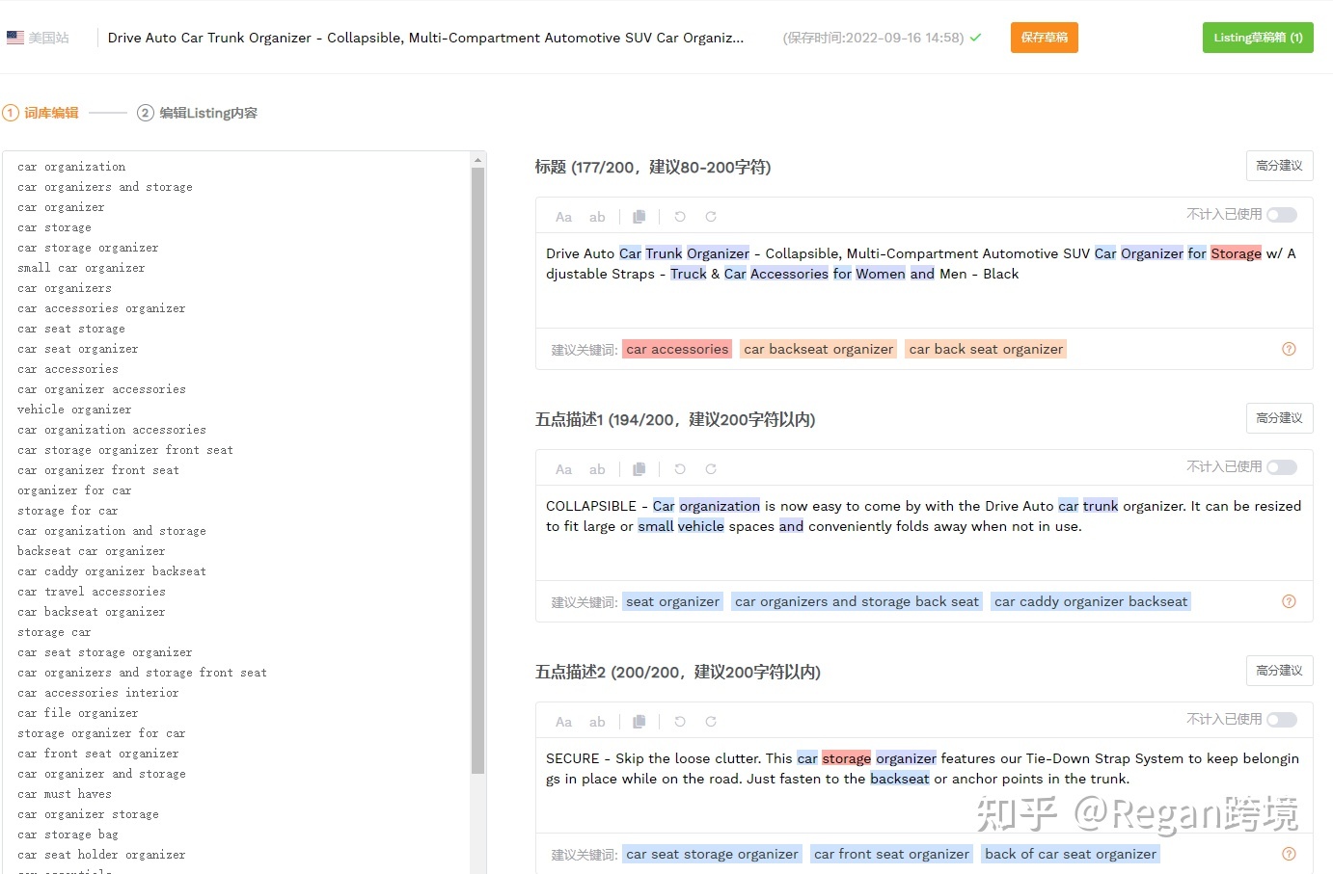
Task: Select "backseat car organizer" in the keyword list
Action: tap(92, 551)
